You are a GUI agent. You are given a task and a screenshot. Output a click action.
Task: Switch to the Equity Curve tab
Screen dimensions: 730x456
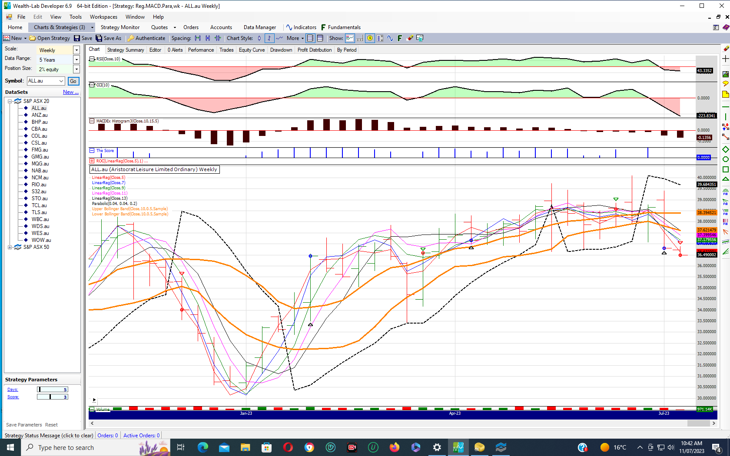(x=252, y=50)
